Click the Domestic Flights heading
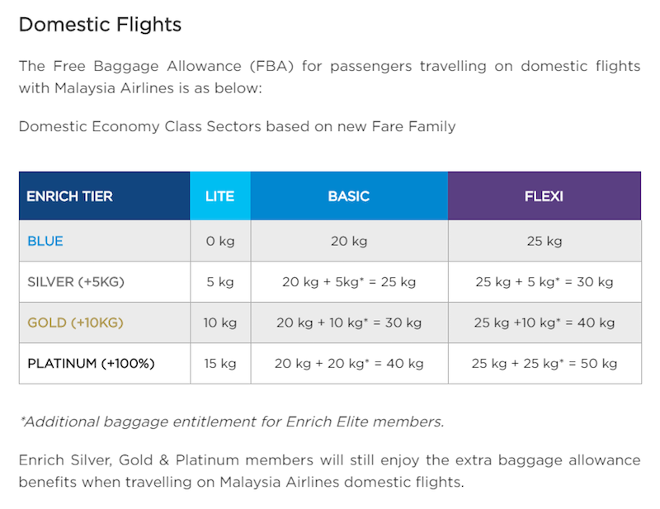This screenshot has width=660, height=509. (x=100, y=25)
